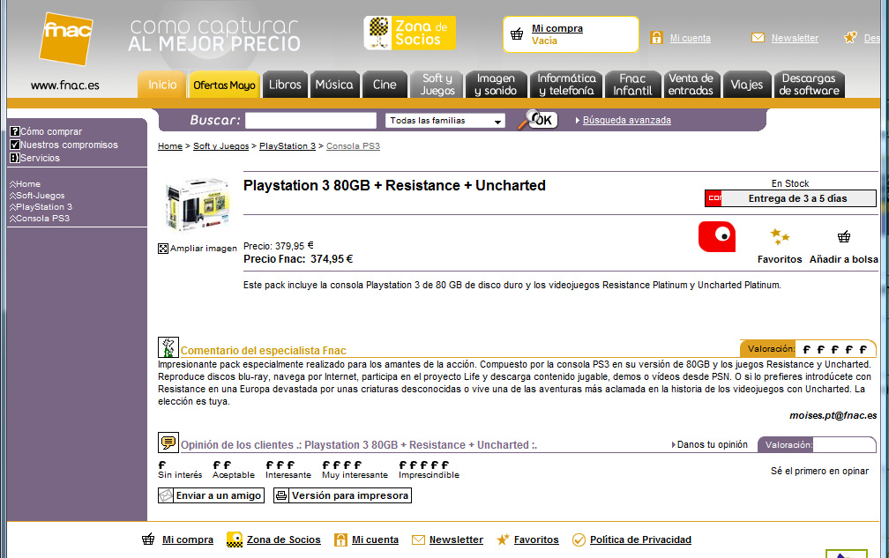Click the magnifier OK search button
Image resolution: width=889 pixels, height=558 pixels.
pos(537,120)
